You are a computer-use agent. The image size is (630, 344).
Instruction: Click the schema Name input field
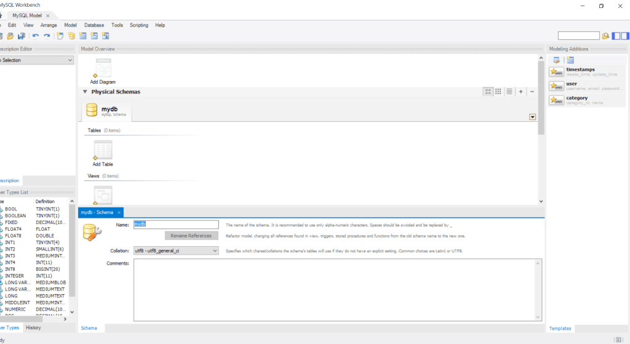tap(176, 224)
